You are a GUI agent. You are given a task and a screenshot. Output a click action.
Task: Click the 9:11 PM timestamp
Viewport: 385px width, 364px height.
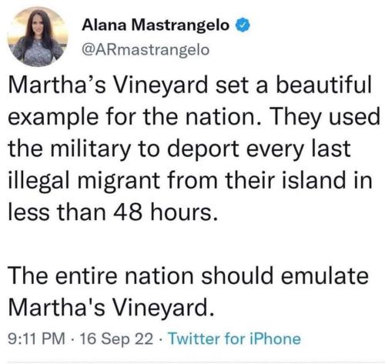(37, 339)
